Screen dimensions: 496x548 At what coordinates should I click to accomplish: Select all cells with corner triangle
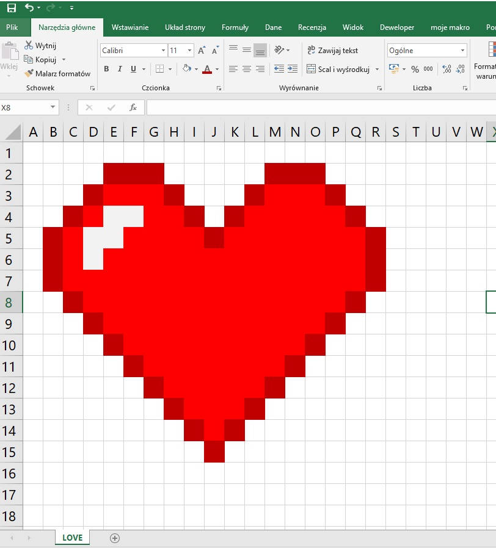click(x=13, y=132)
